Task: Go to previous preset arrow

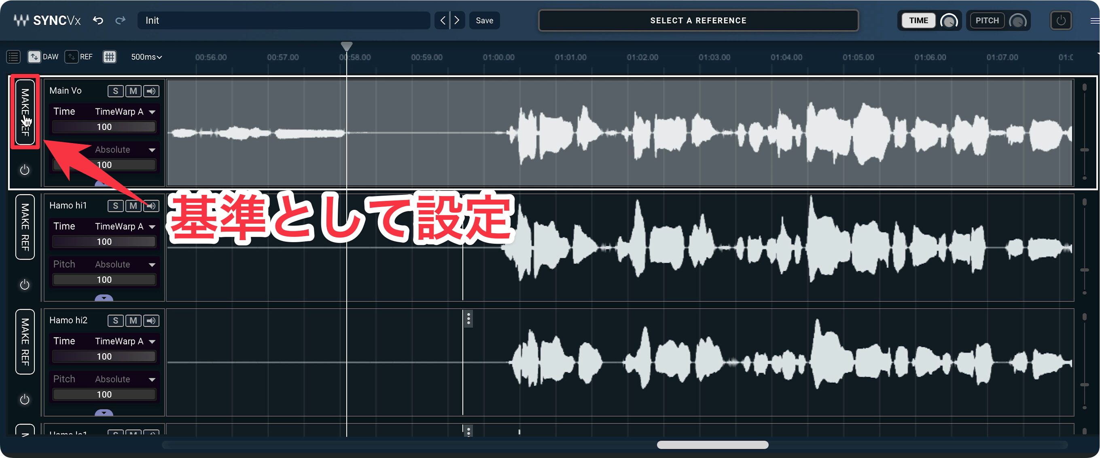Action: coord(443,20)
